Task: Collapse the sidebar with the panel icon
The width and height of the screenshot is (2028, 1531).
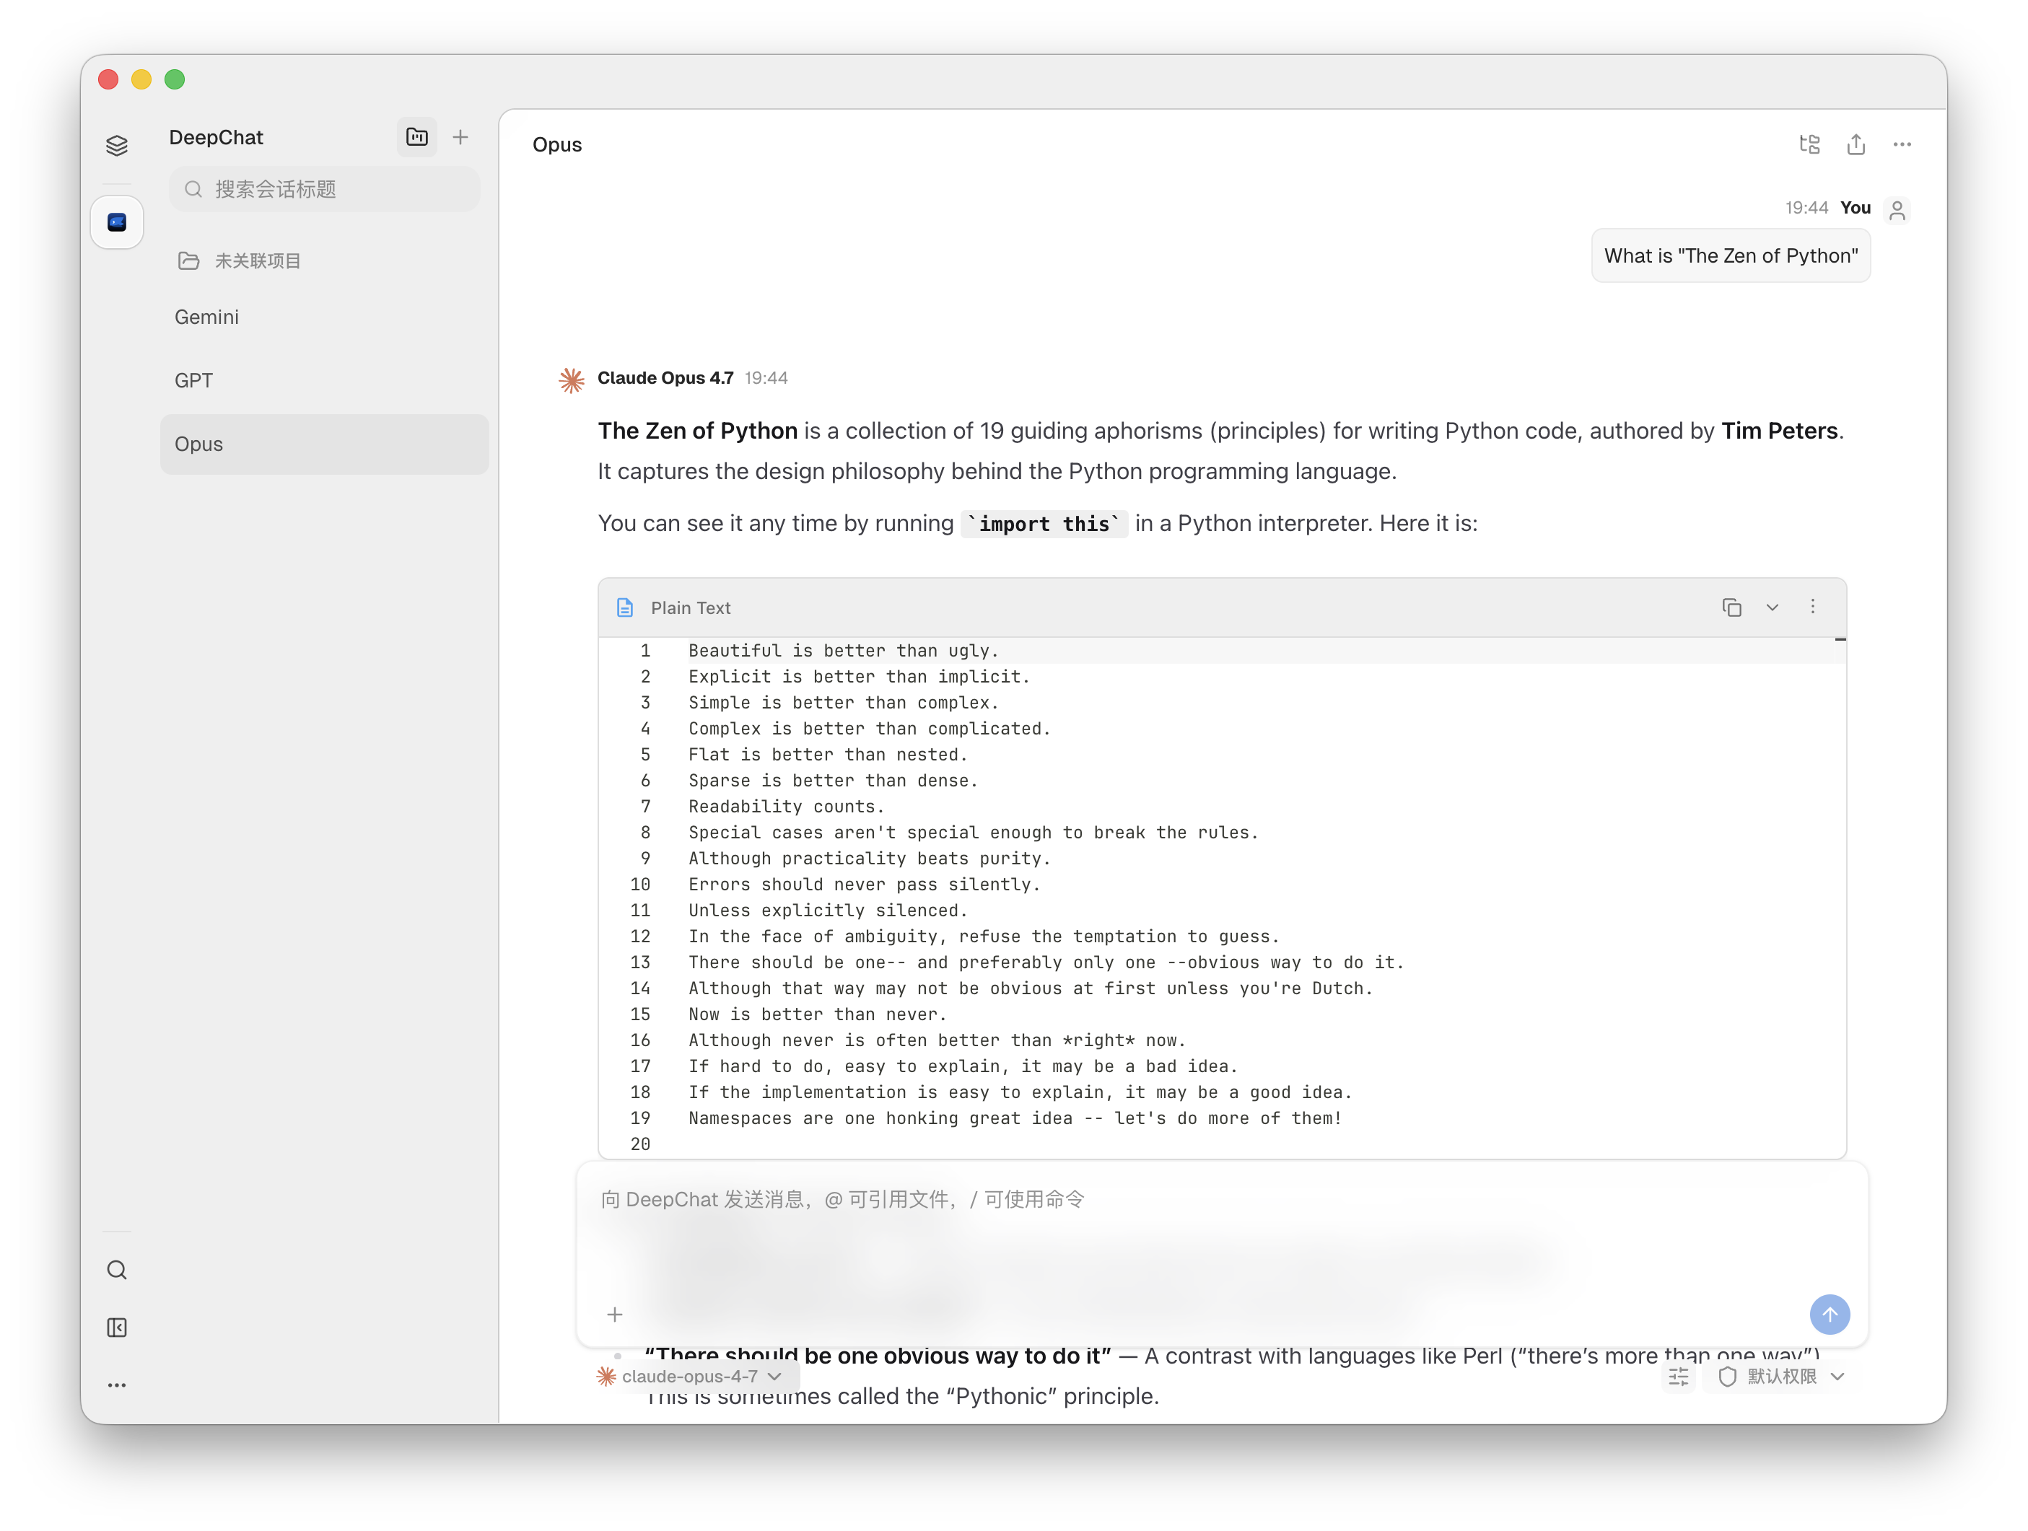Action: pos(116,1328)
